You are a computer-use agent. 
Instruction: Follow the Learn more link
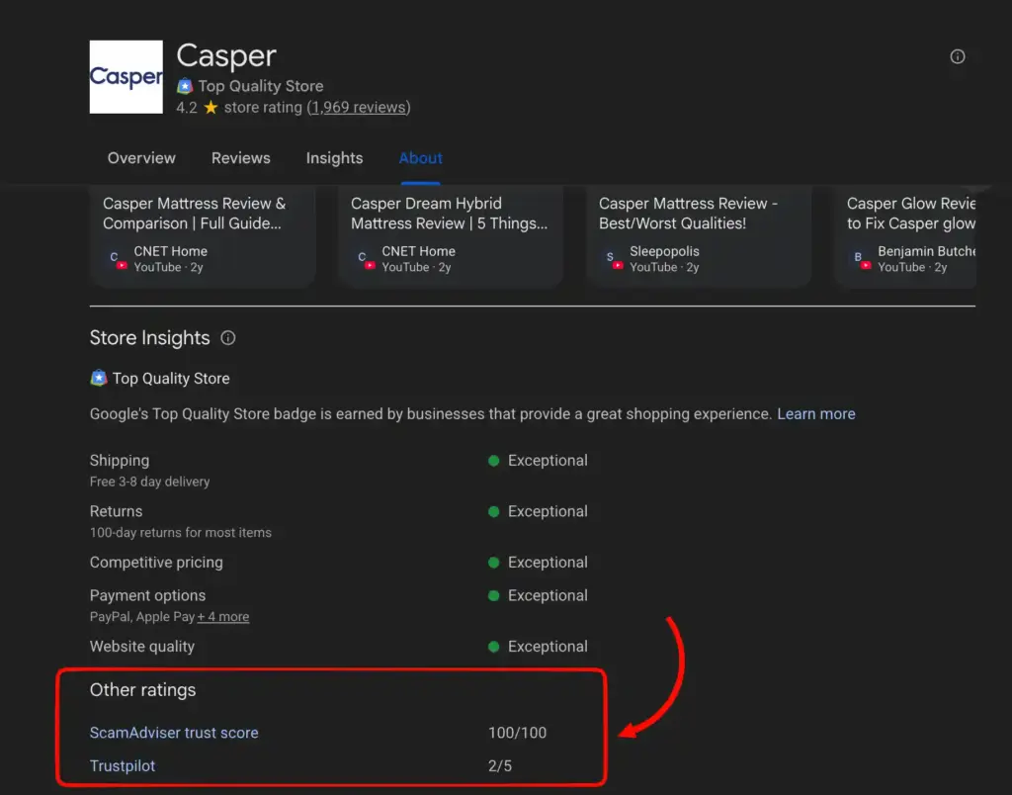pyautogui.click(x=815, y=414)
